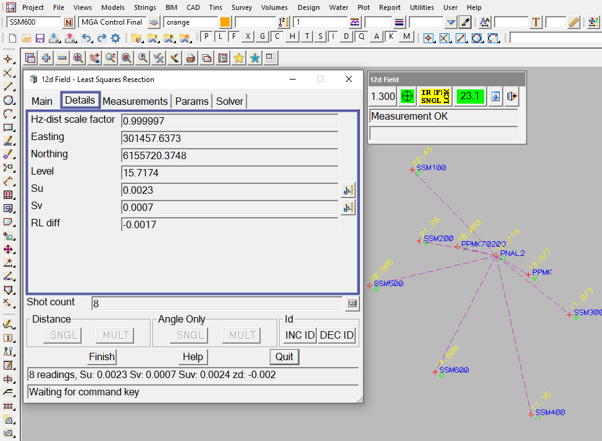Toggle the M snap button
This screenshot has width=602, height=441.
pos(406,36)
